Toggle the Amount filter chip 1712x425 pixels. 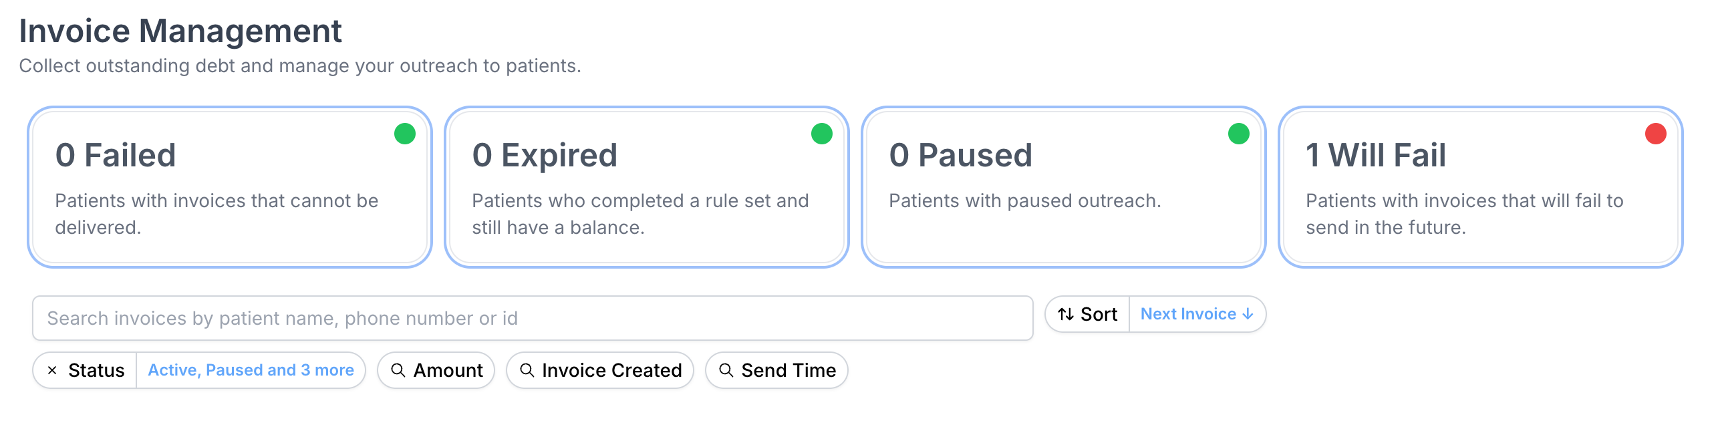(x=436, y=370)
